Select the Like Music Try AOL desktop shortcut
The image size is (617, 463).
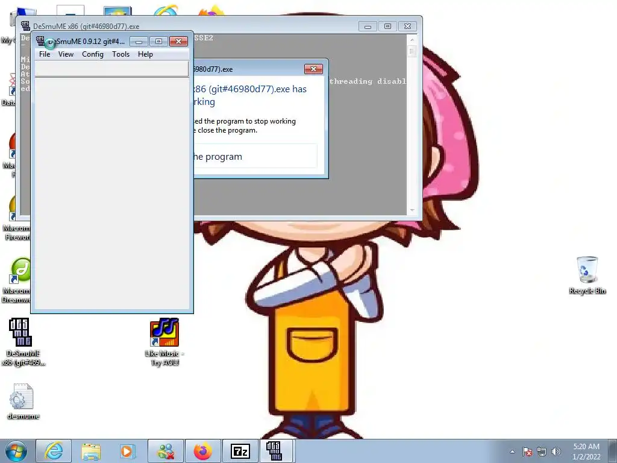pyautogui.click(x=164, y=342)
